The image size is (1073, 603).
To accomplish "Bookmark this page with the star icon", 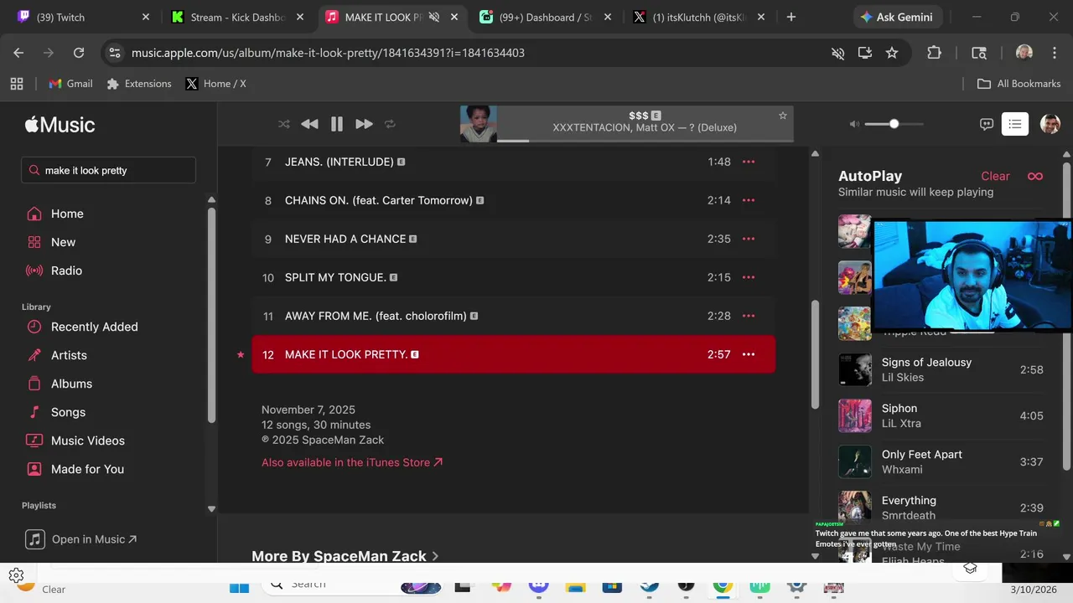I will 892,53.
